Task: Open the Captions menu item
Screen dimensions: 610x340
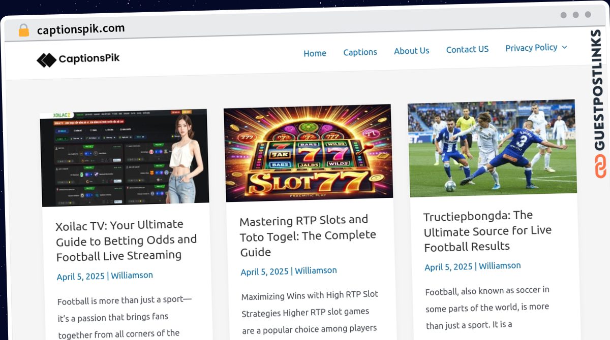Action: pos(360,52)
